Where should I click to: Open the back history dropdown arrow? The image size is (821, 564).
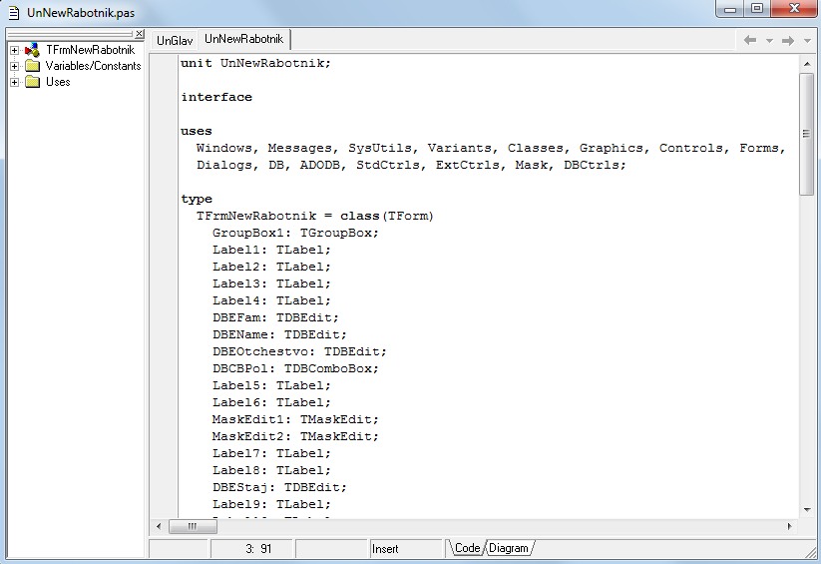(x=769, y=40)
